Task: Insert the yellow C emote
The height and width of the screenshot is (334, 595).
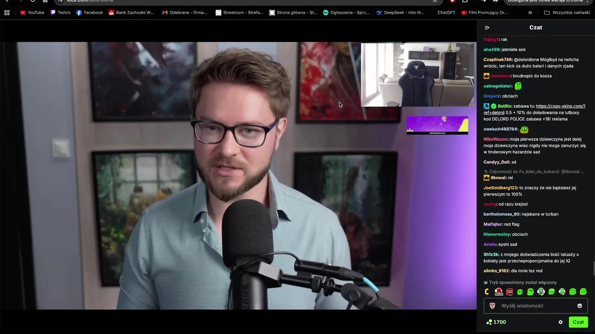Action: pos(487,292)
